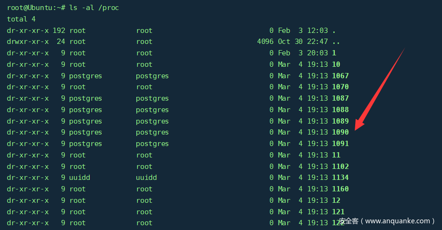Click the 'total 4' output line
The image size is (442, 230).
21,19
